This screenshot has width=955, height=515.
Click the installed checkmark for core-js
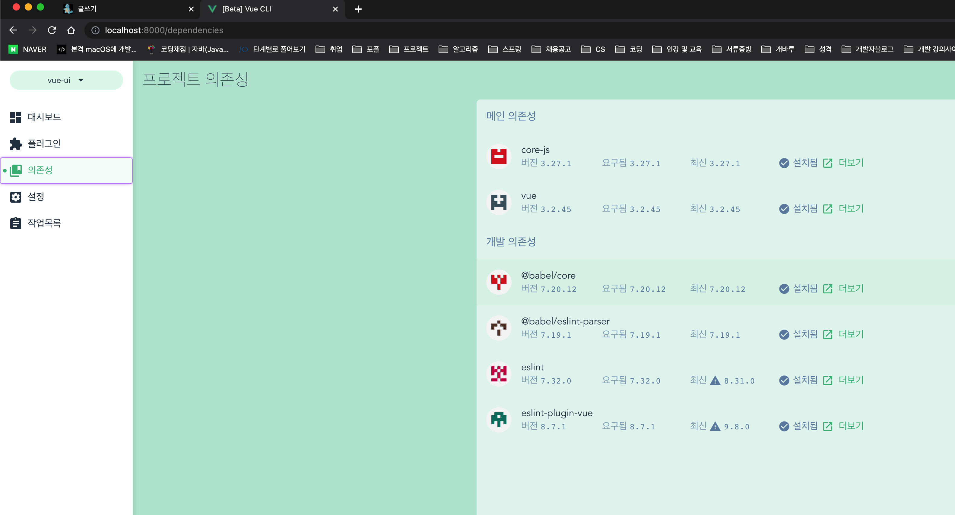tap(784, 163)
